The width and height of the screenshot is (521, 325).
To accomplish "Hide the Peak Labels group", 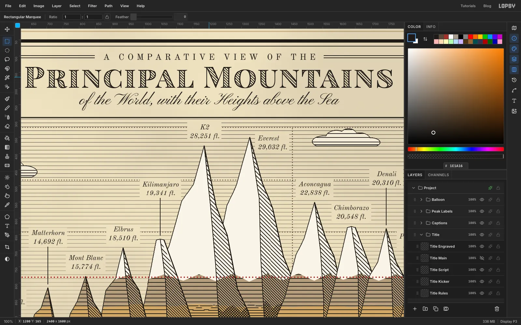I will pos(482,211).
